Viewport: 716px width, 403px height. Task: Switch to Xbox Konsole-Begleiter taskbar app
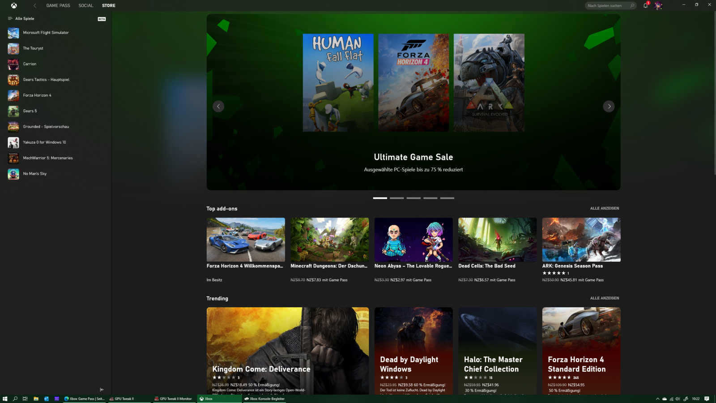[x=264, y=399]
